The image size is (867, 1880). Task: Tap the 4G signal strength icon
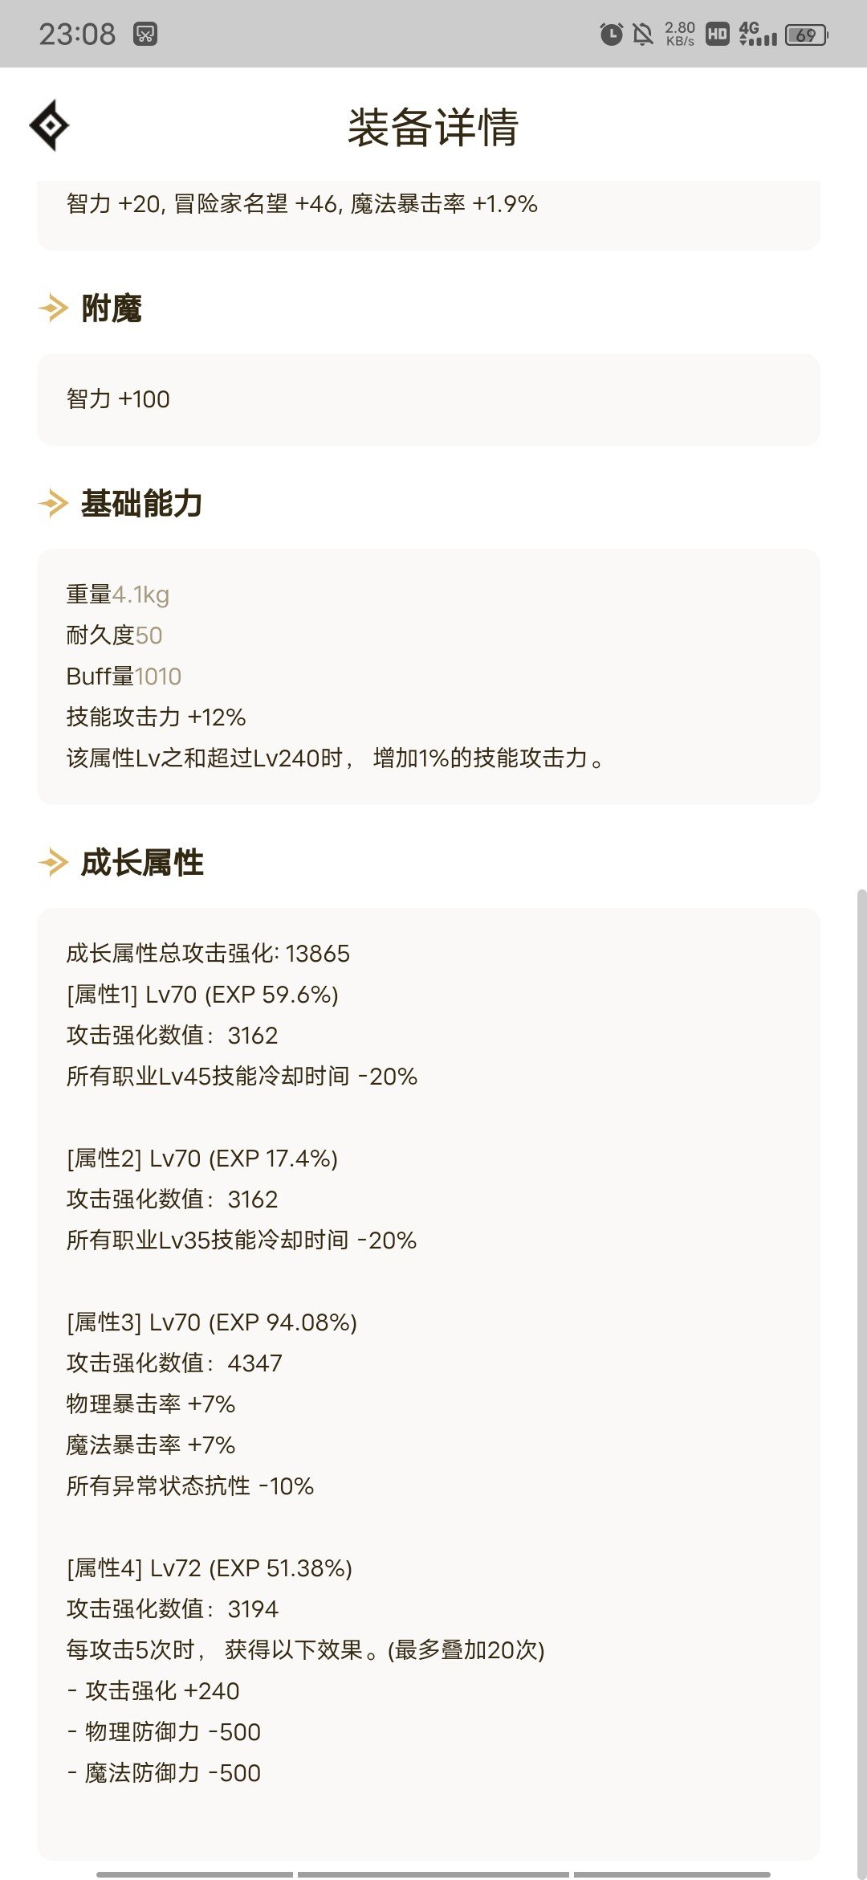758,34
